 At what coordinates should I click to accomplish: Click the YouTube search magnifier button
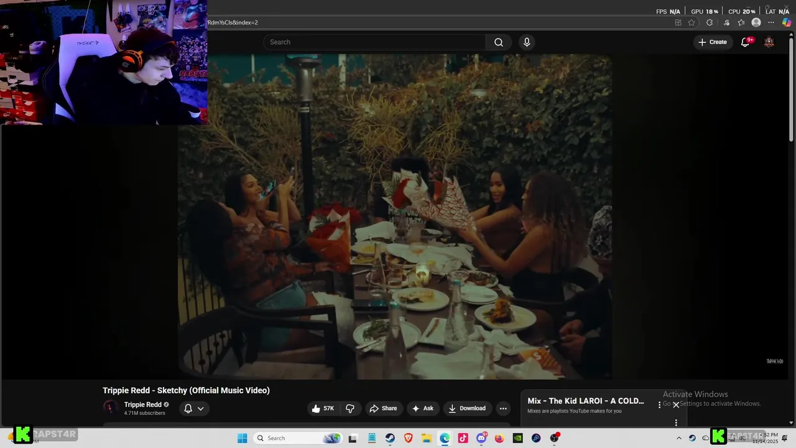coord(498,42)
